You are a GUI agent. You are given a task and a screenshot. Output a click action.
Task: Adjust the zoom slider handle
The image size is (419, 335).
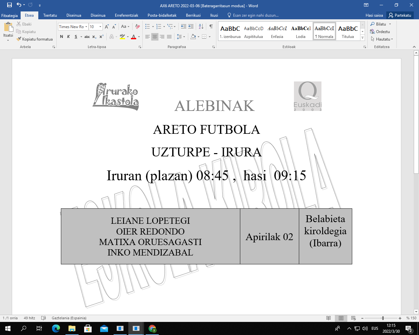click(x=383, y=318)
